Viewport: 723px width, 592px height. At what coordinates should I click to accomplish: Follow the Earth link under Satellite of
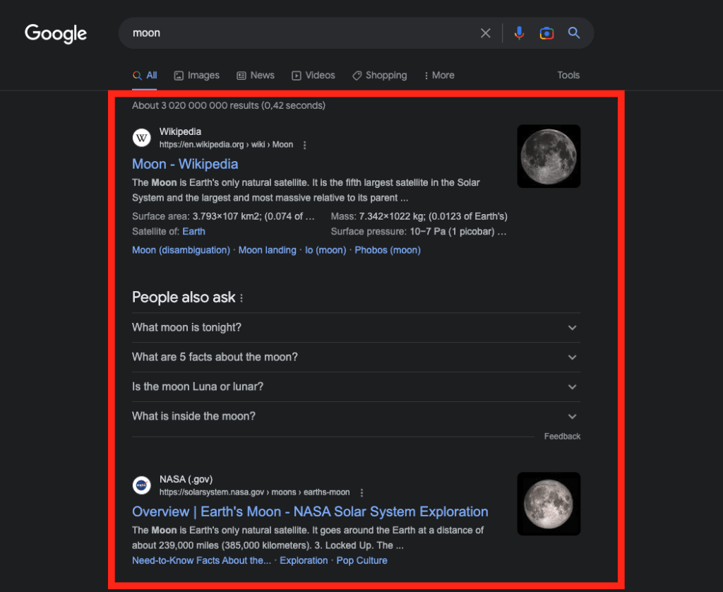tap(193, 232)
